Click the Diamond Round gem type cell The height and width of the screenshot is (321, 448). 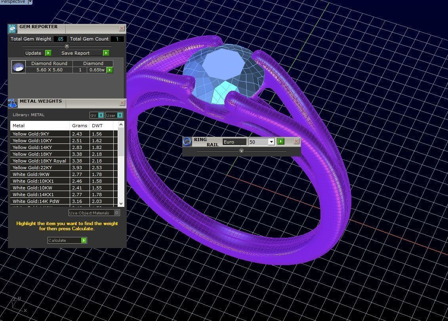coord(49,63)
